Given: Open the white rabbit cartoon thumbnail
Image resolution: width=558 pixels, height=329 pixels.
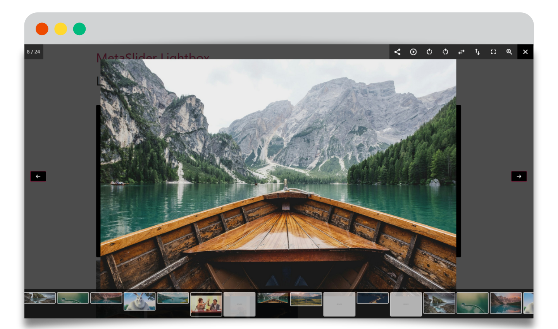Looking at the screenshot, I should (139, 301).
